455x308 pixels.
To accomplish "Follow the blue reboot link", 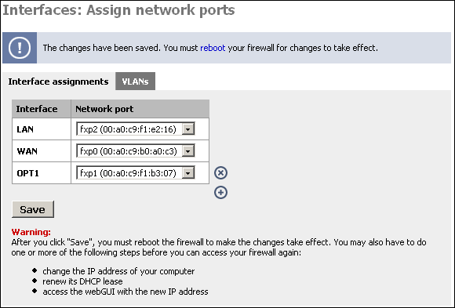I will pos(213,48).
